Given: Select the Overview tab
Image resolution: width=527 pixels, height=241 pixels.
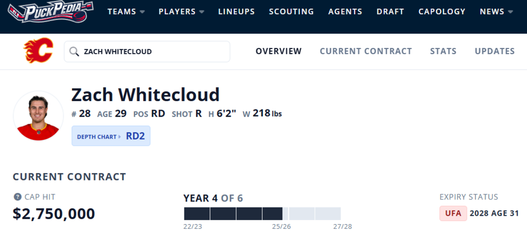Looking at the screenshot, I should coord(278,51).
